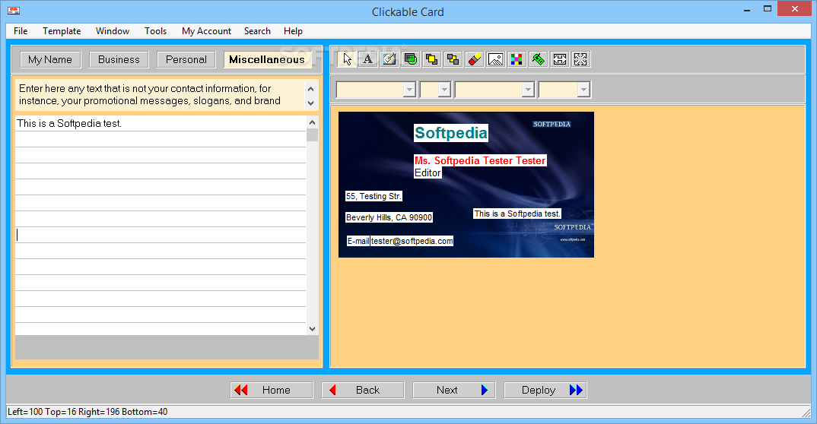
Task: Select 'Ms. Softpedia Tester Tester' on the card
Action: [480, 161]
